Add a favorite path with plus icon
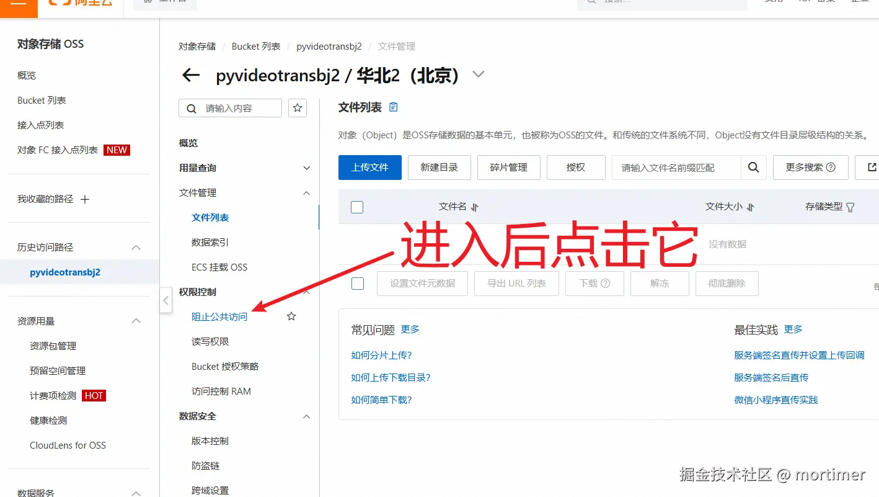 (86, 199)
